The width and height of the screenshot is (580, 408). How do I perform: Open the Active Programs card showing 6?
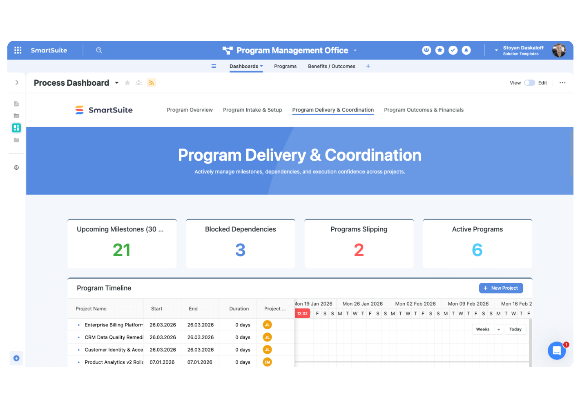pyautogui.click(x=477, y=244)
